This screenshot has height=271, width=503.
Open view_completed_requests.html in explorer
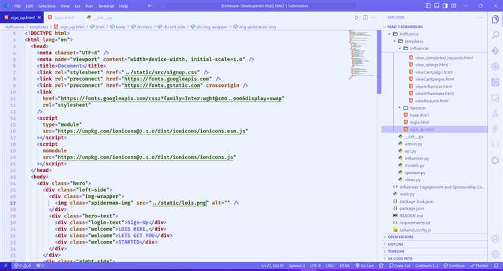pos(444,58)
